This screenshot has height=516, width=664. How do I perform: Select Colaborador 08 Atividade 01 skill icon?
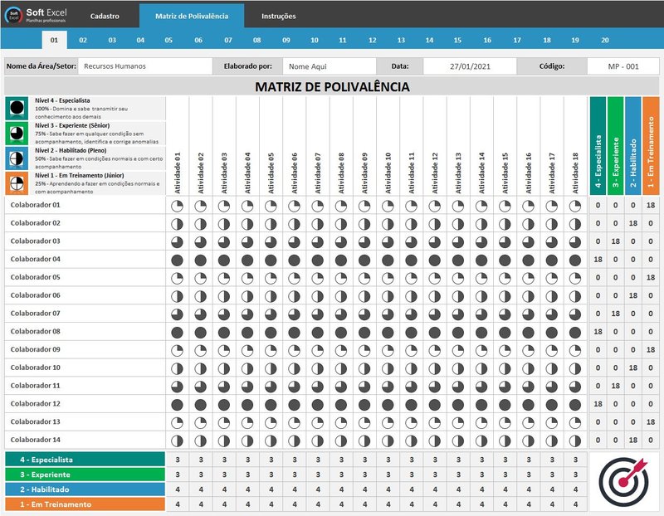(177, 333)
